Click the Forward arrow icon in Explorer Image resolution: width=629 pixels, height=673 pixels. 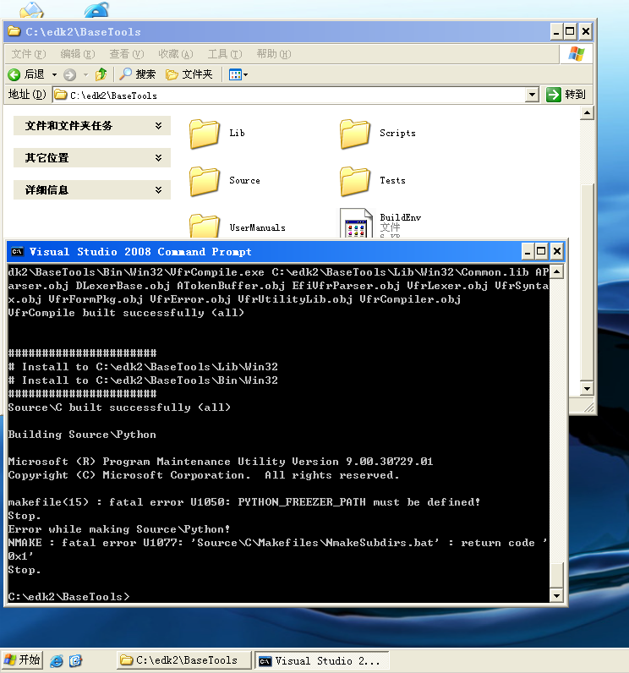[69, 75]
